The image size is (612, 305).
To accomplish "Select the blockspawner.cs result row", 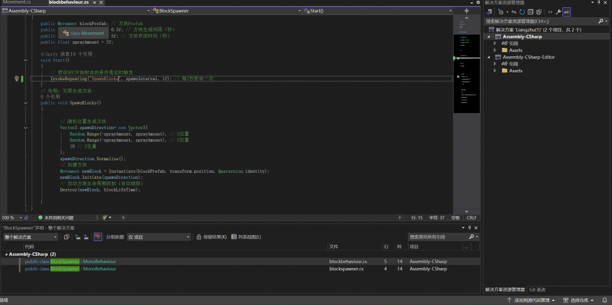I will click(240, 269).
